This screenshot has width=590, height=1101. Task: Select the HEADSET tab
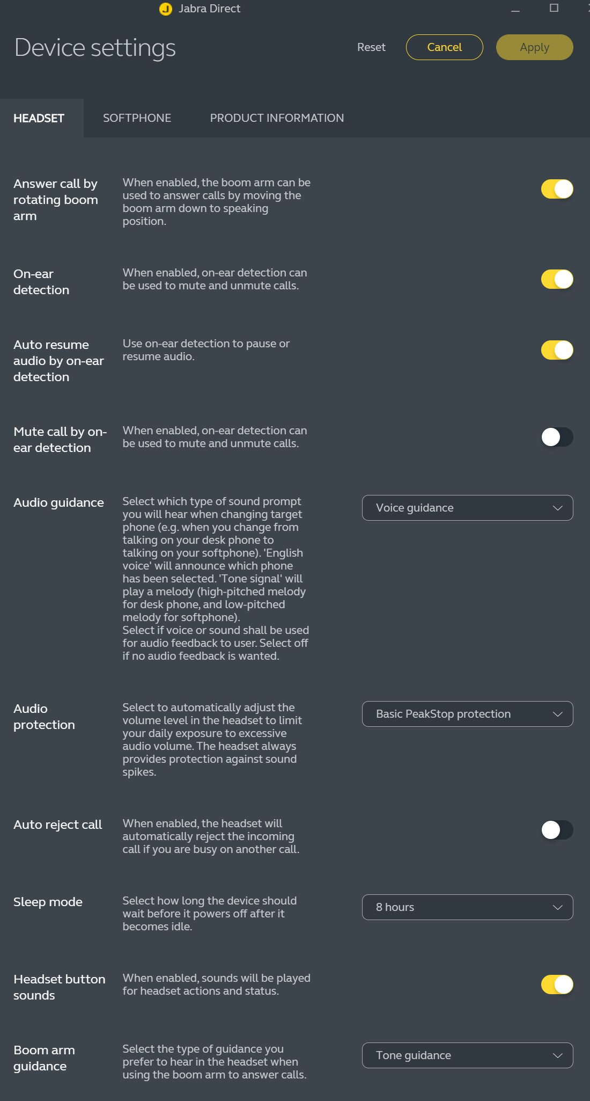pyautogui.click(x=39, y=118)
